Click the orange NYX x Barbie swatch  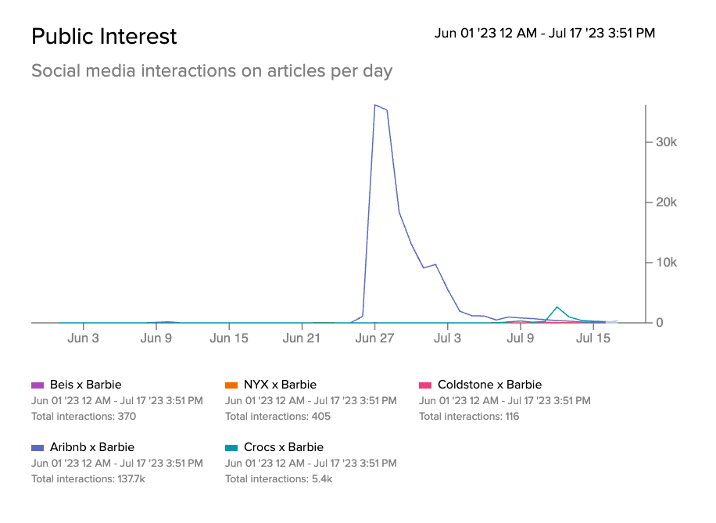[231, 385]
